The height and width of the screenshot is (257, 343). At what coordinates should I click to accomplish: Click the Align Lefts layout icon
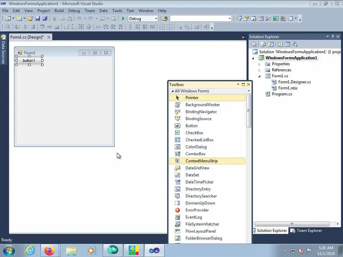[18, 27]
